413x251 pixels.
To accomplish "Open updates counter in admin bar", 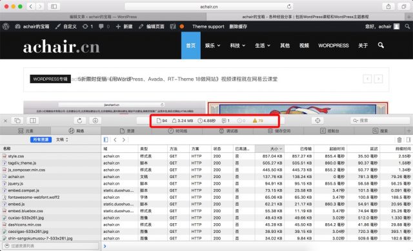I will pos(88,26).
